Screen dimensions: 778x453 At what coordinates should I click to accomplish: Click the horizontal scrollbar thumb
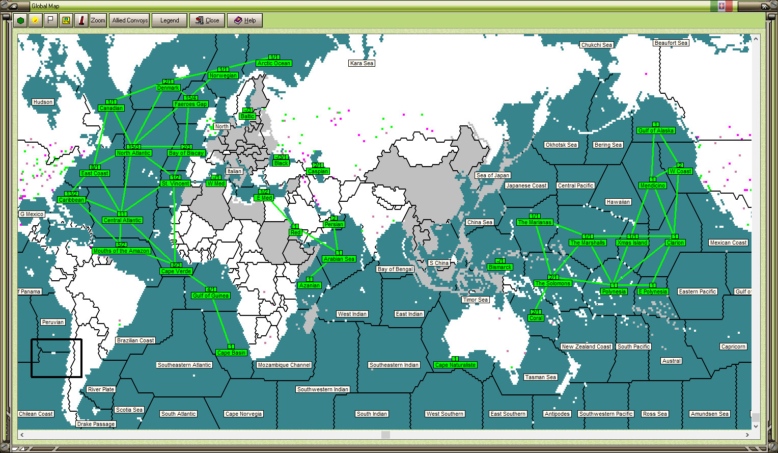click(x=385, y=435)
